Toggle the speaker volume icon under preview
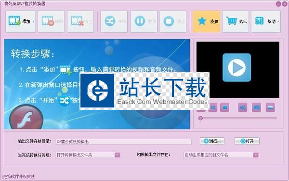The width and height of the screenshot is (289, 181). pyautogui.click(x=243, y=107)
